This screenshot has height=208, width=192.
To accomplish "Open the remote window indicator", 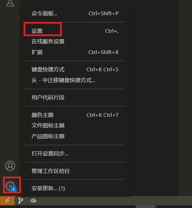I will coord(7,201).
